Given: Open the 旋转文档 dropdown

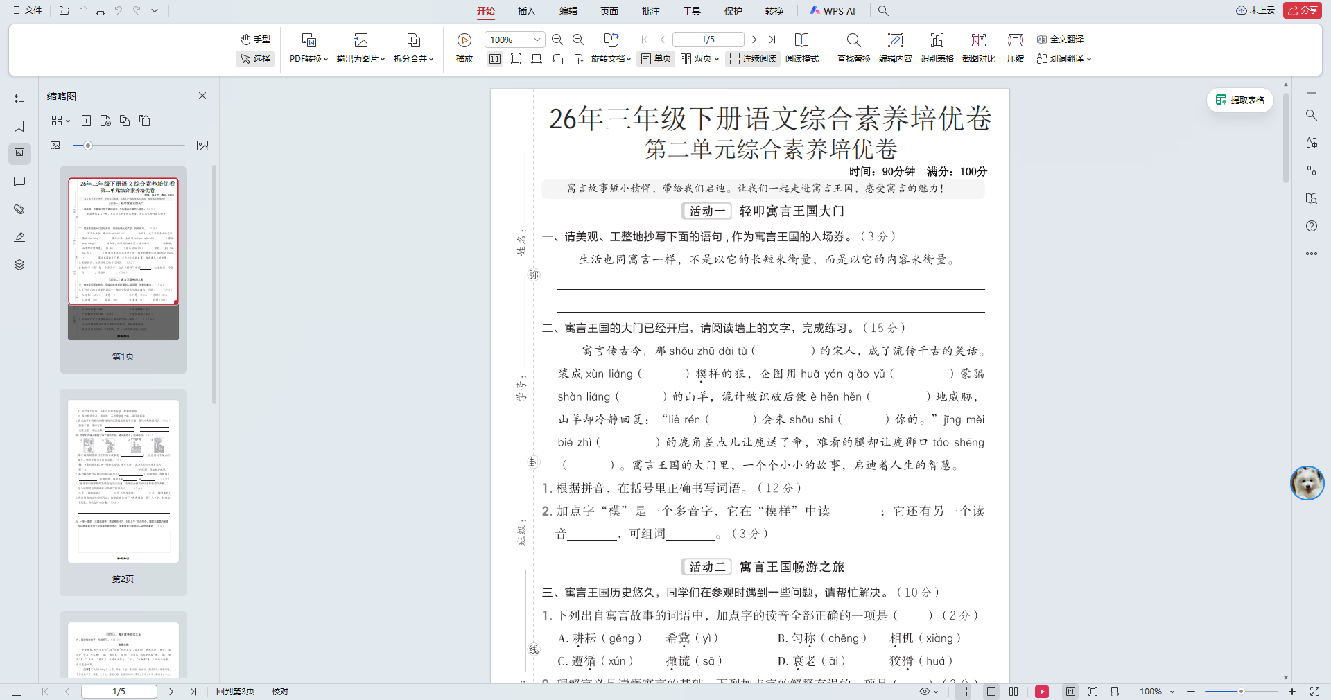Looking at the screenshot, I should click(610, 58).
